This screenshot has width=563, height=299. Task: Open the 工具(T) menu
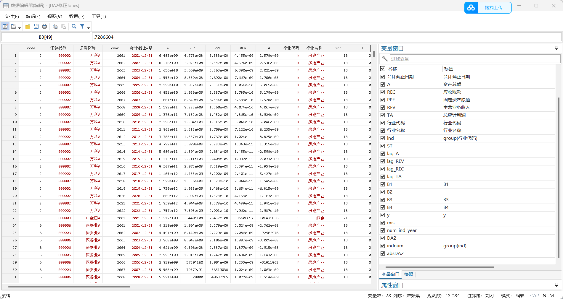(99, 17)
